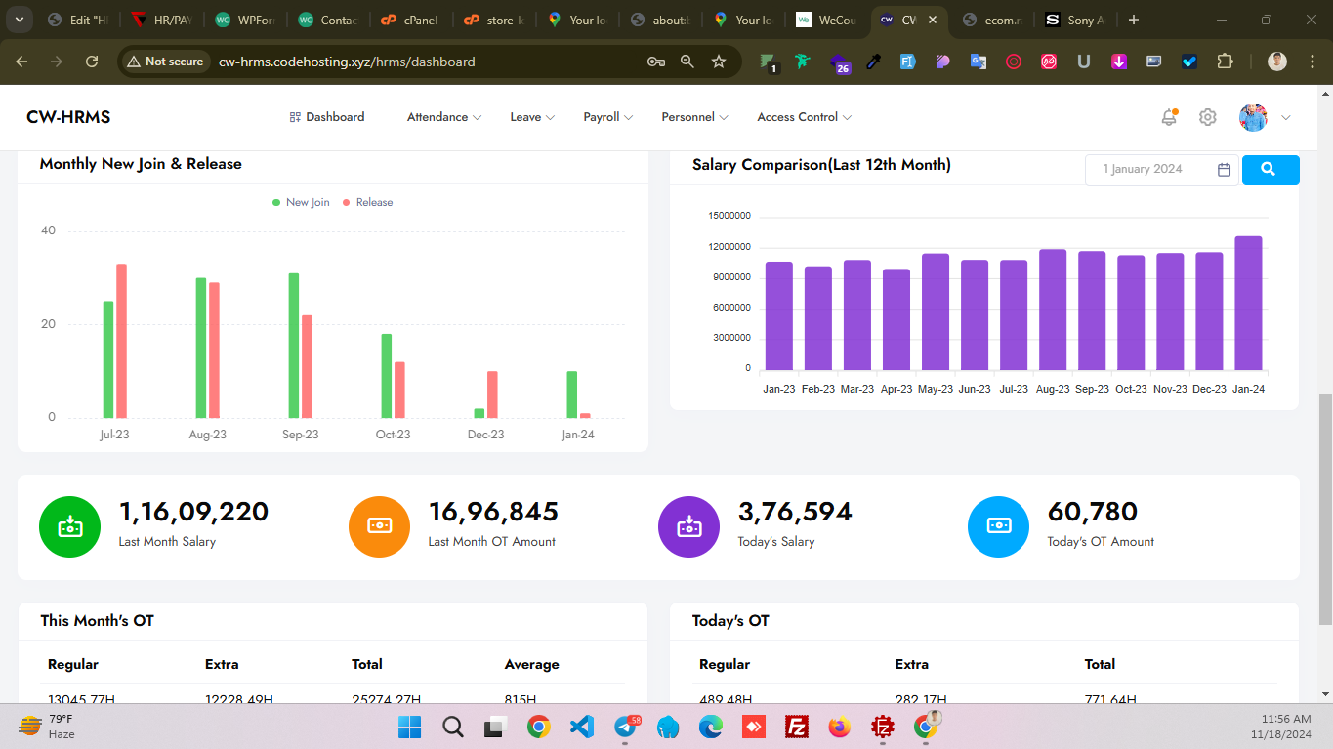Toggle New Join series in chart legend

[301, 202]
